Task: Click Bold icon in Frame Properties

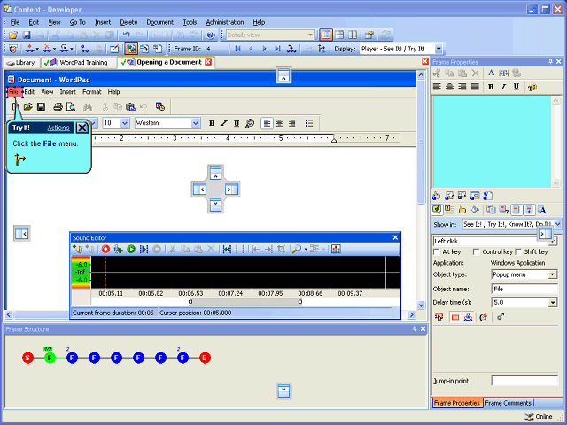Action: 491,87
